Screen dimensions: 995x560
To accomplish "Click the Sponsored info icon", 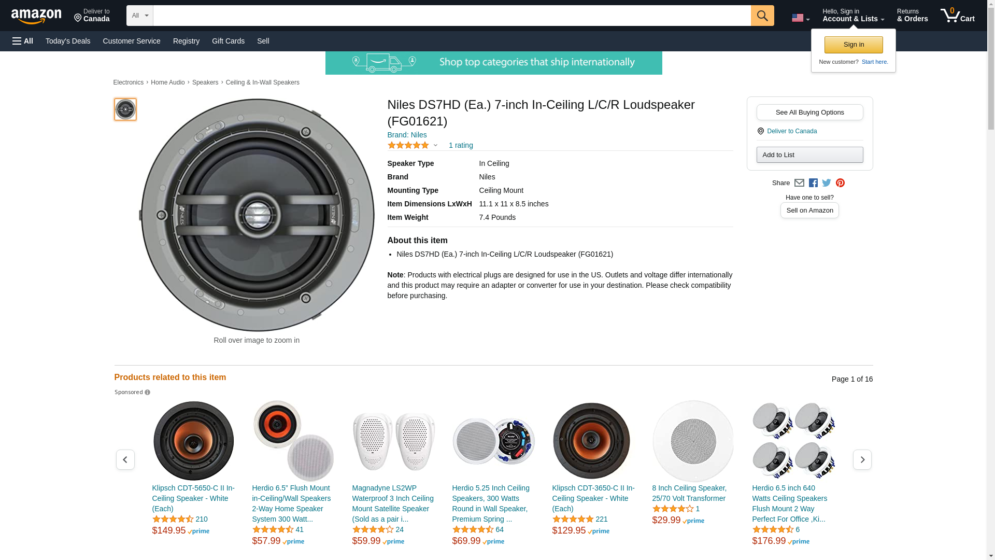I will click(x=147, y=393).
